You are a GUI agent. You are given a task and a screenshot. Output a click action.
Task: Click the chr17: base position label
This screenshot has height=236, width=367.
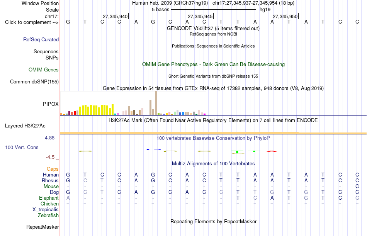(x=52, y=16)
